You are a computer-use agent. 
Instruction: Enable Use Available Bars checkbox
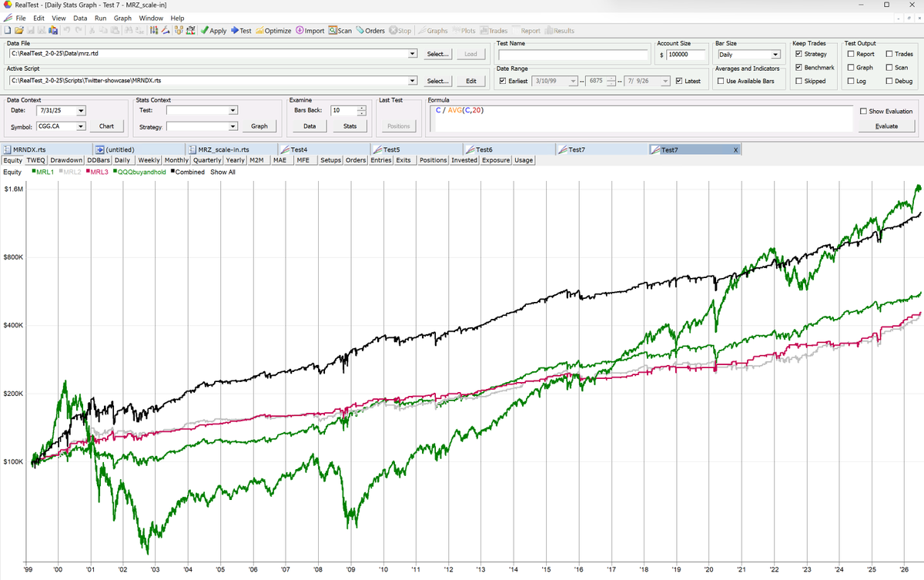point(721,81)
